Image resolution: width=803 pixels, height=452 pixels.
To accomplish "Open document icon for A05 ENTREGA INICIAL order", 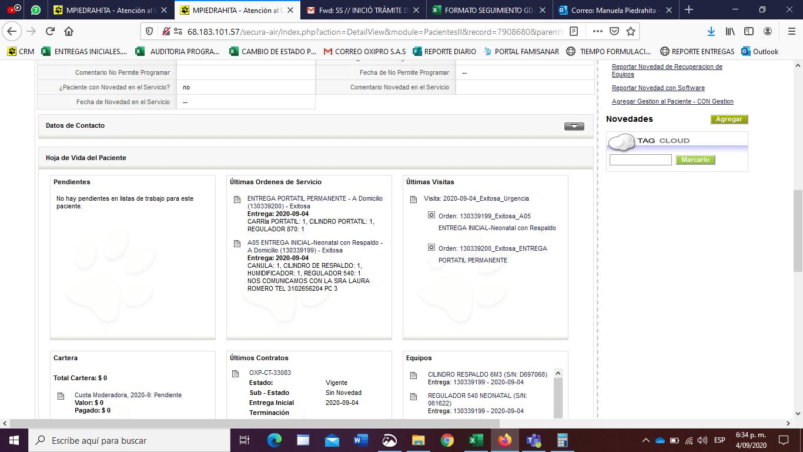I will coord(237,244).
